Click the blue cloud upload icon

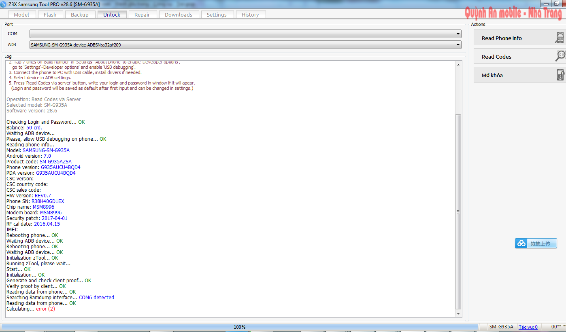click(521, 243)
